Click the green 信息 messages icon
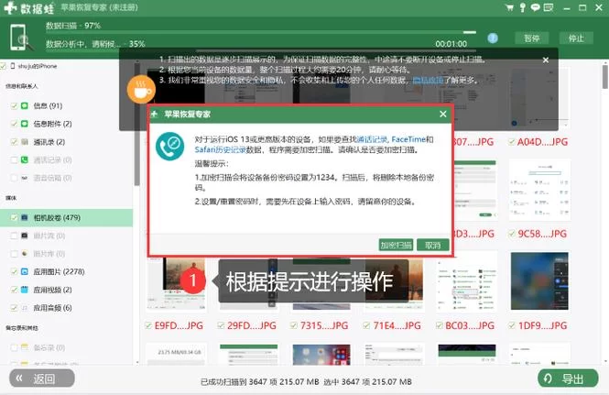609x395 pixels. (x=25, y=105)
